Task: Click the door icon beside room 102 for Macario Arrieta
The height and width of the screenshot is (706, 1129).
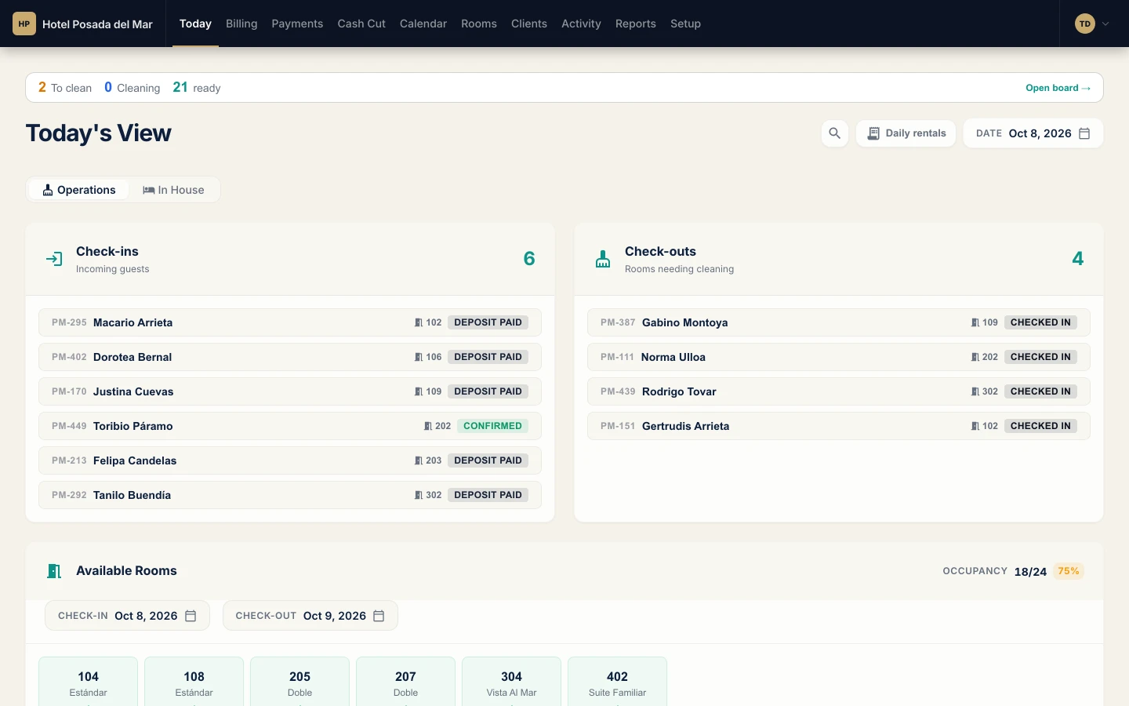Action: coord(419,322)
